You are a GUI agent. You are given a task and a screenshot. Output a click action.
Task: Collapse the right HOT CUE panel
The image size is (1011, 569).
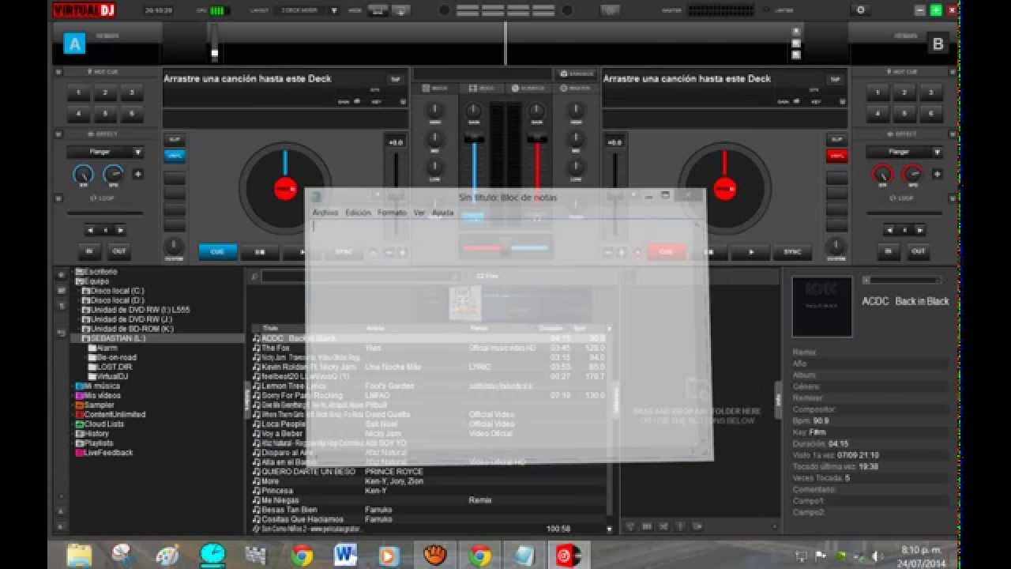(x=952, y=72)
